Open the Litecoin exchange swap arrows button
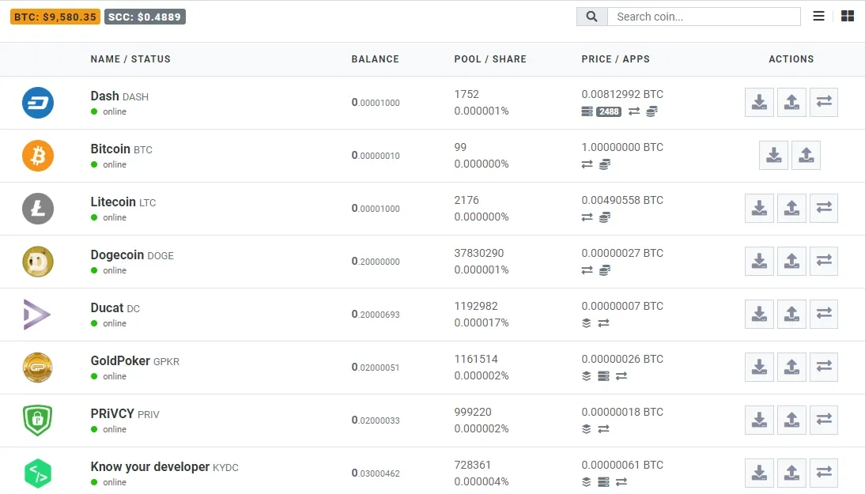Screen dimensions: 865x494 824,209
